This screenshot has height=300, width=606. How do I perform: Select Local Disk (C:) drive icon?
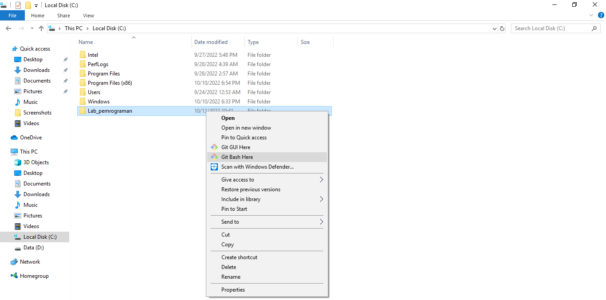click(x=17, y=237)
